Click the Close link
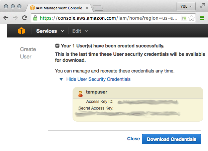Viewport: 208px width, 151px height. (x=133, y=139)
